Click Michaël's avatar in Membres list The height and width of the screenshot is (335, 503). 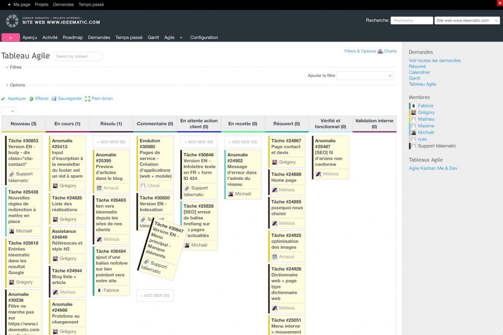click(x=414, y=133)
